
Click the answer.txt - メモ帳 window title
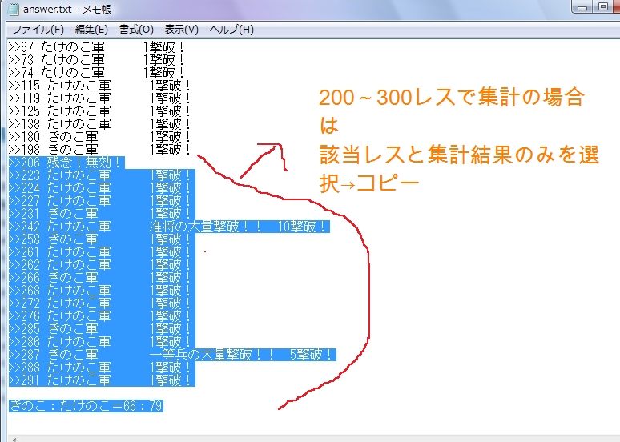point(66,9)
